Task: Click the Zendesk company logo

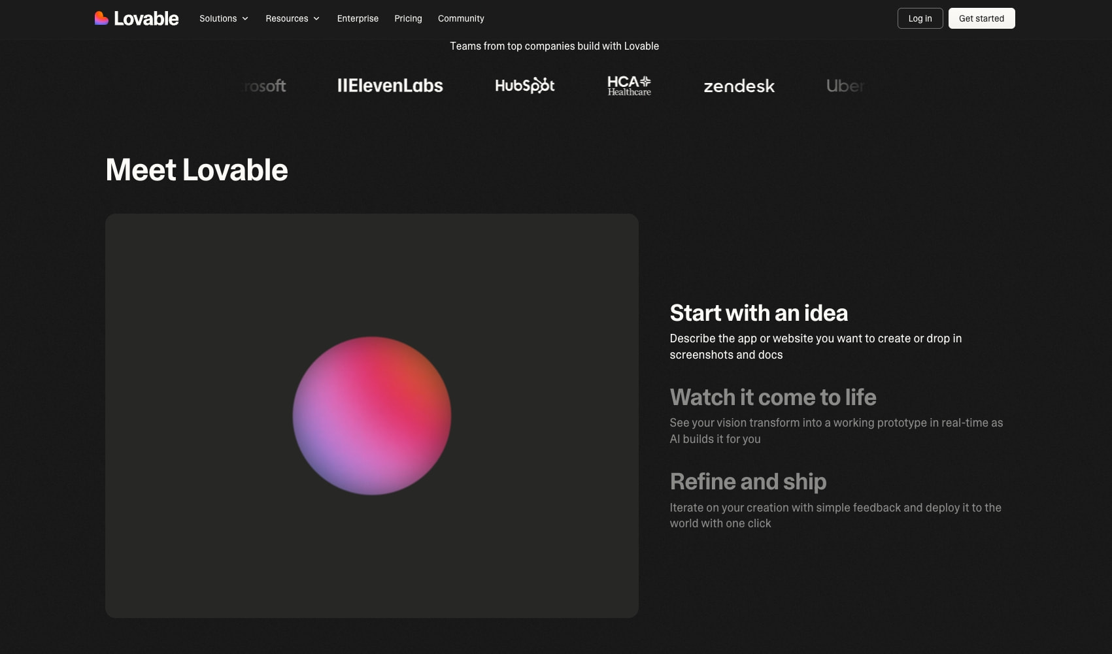Action: (739, 86)
